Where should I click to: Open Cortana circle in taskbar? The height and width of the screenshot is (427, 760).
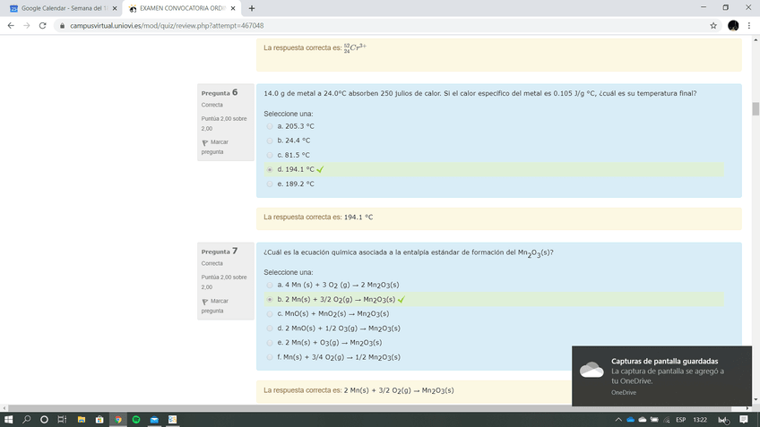pos(44,419)
